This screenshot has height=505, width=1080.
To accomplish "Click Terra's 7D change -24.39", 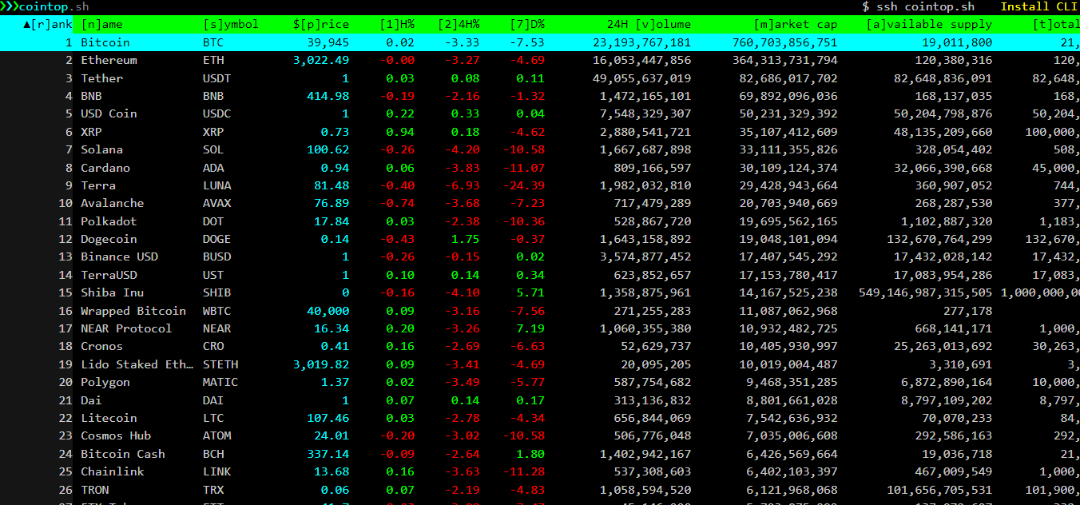I will click(x=524, y=185).
